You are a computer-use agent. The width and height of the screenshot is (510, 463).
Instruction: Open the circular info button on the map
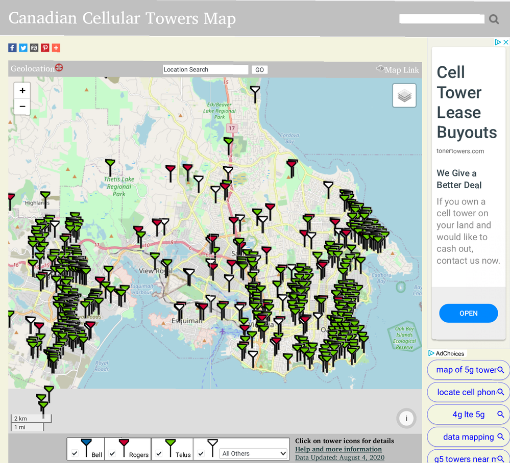point(406,418)
